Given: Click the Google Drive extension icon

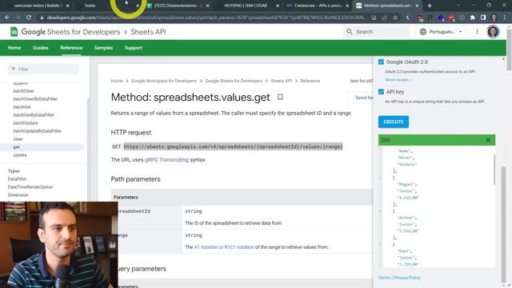Looking at the screenshot, I should tap(408, 18).
